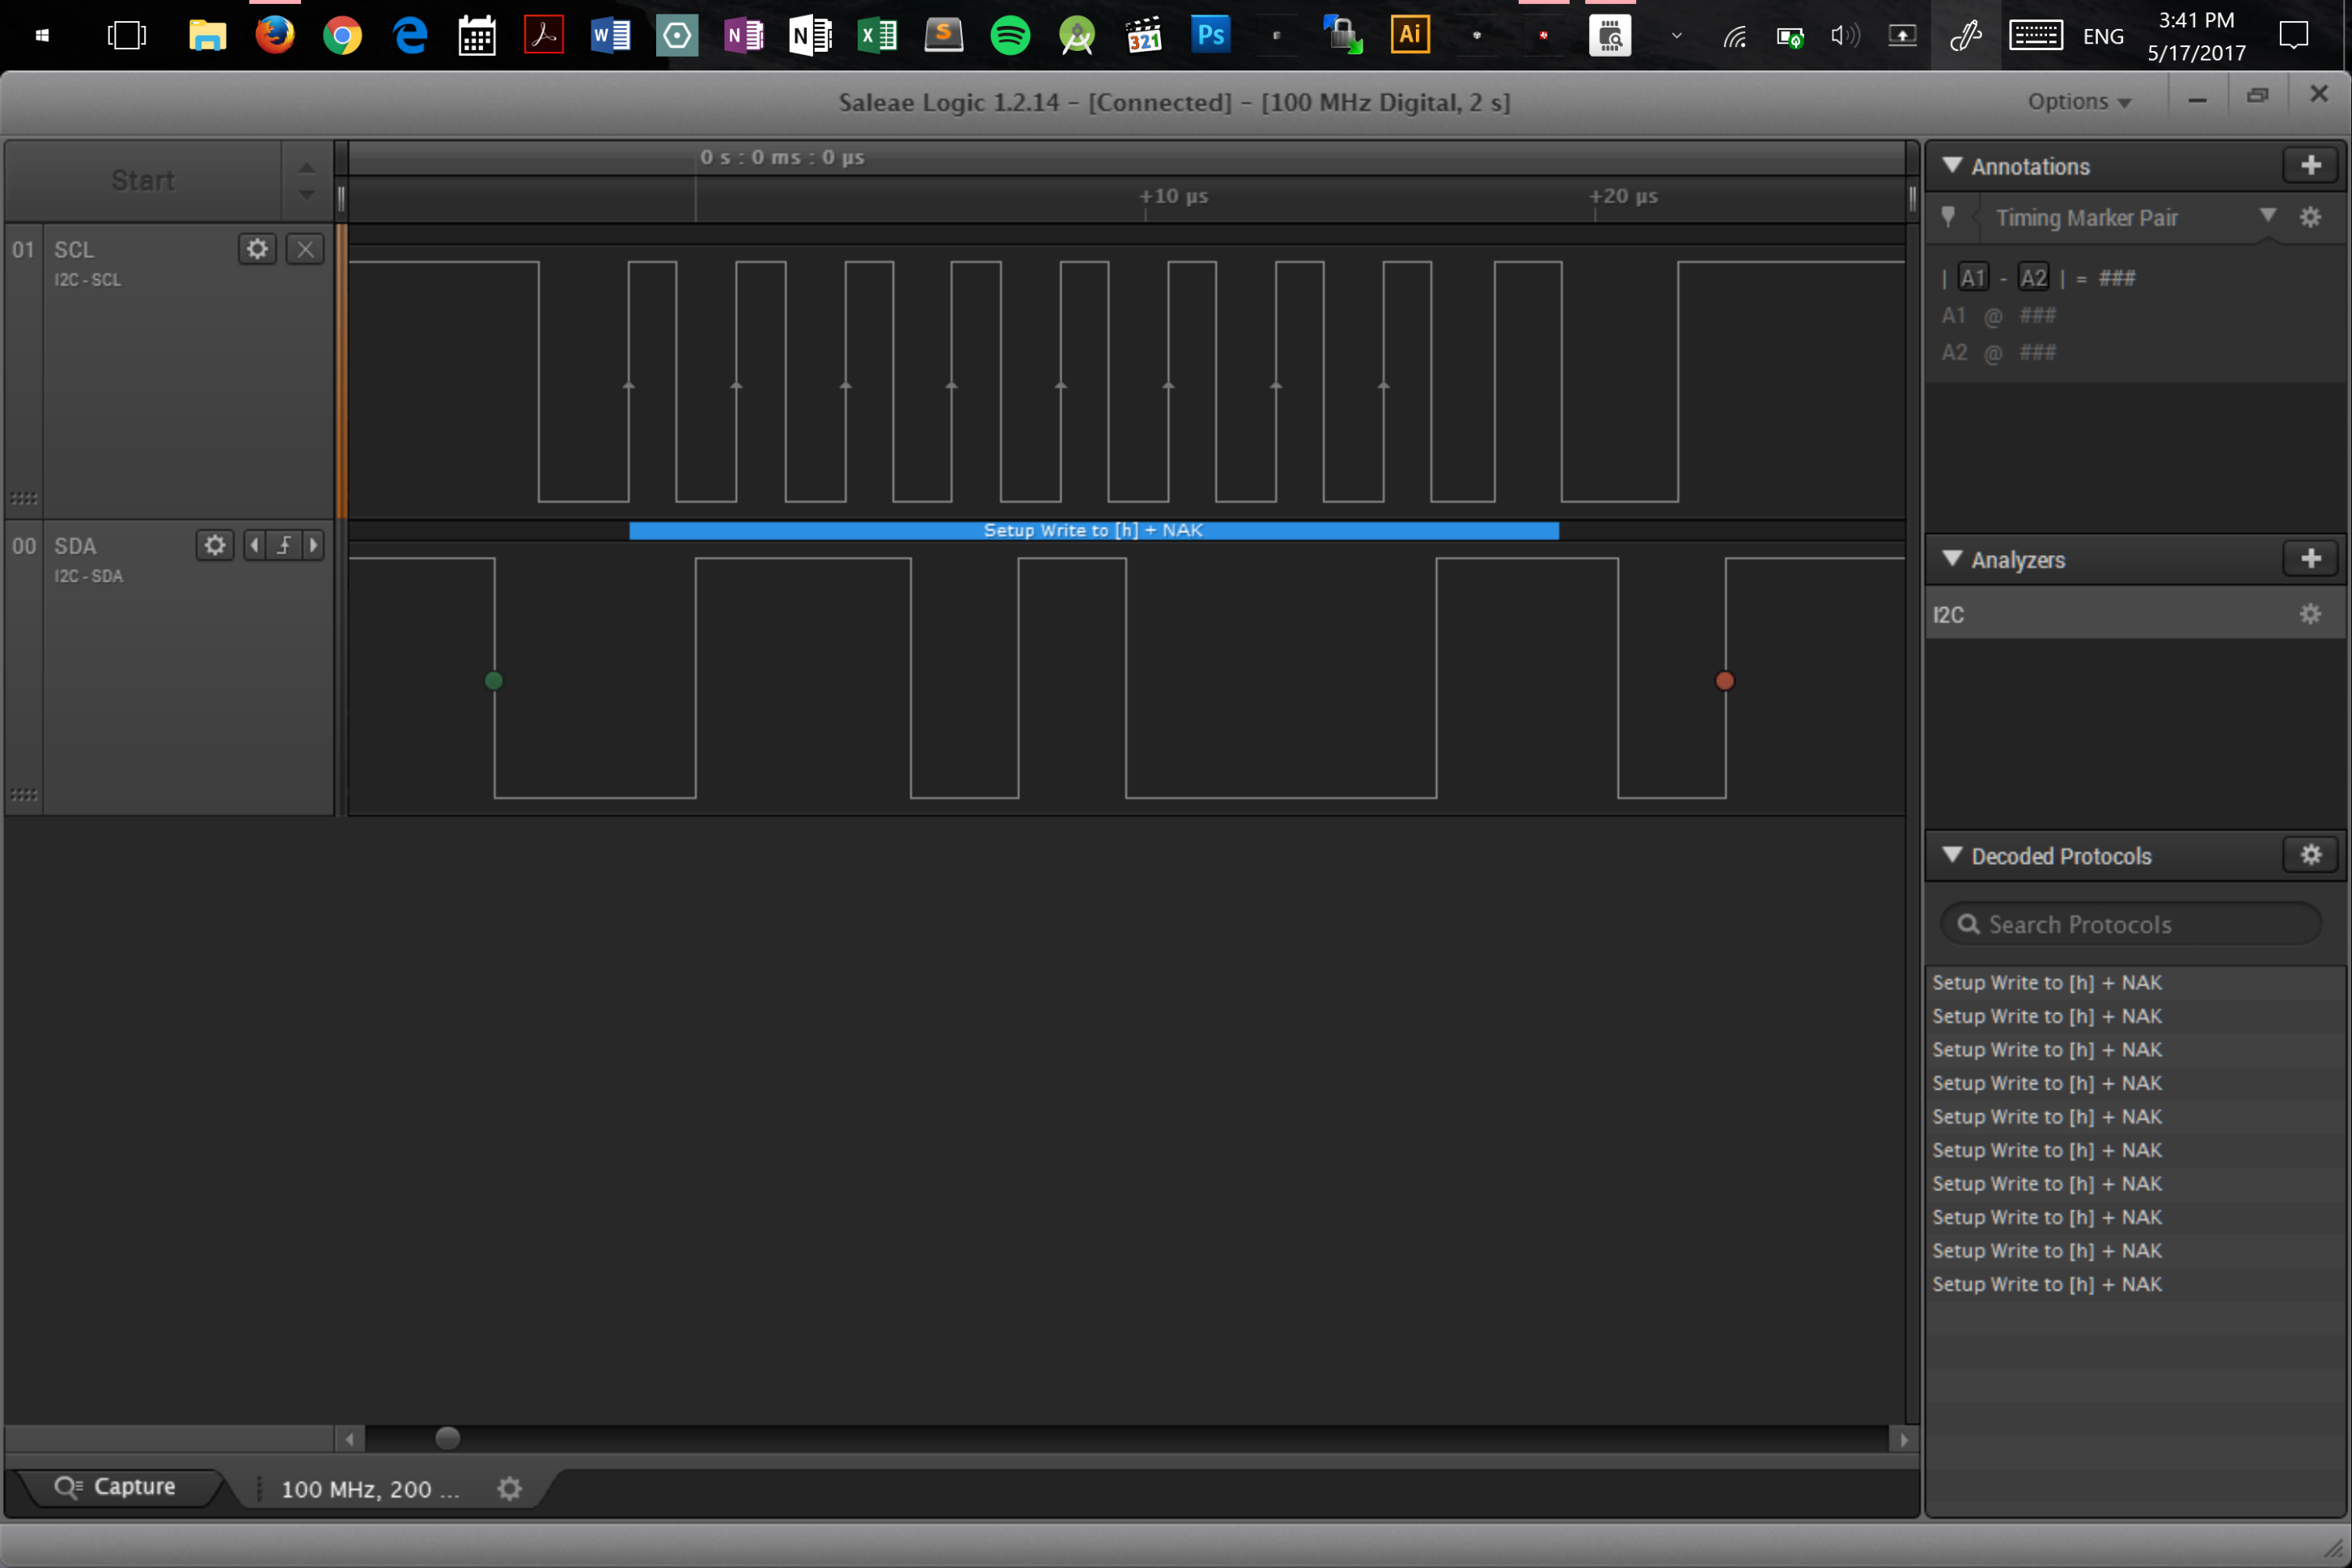The height and width of the screenshot is (1568, 2352).
Task: Click the first decoded Setup Write result
Action: [x=2046, y=983]
